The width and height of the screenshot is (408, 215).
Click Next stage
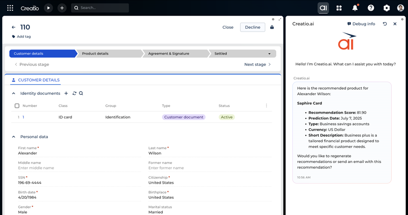(x=257, y=65)
